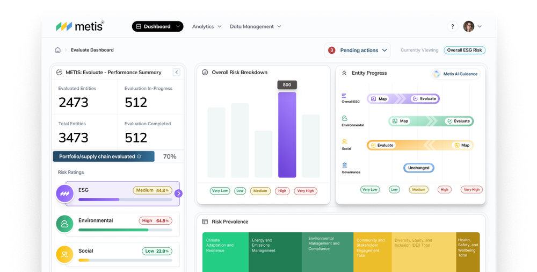Viewport: 537px width, 272px height.
Task: Click the High 64.8% Environmental badge
Action: tap(155, 221)
